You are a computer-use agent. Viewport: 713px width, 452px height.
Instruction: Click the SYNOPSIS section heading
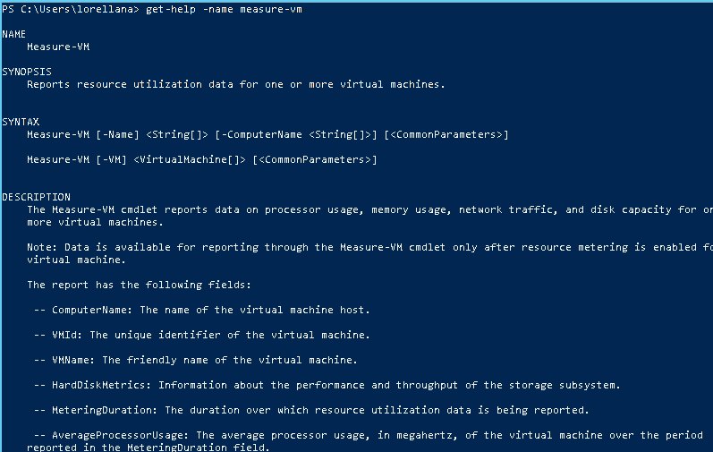click(27, 72)
